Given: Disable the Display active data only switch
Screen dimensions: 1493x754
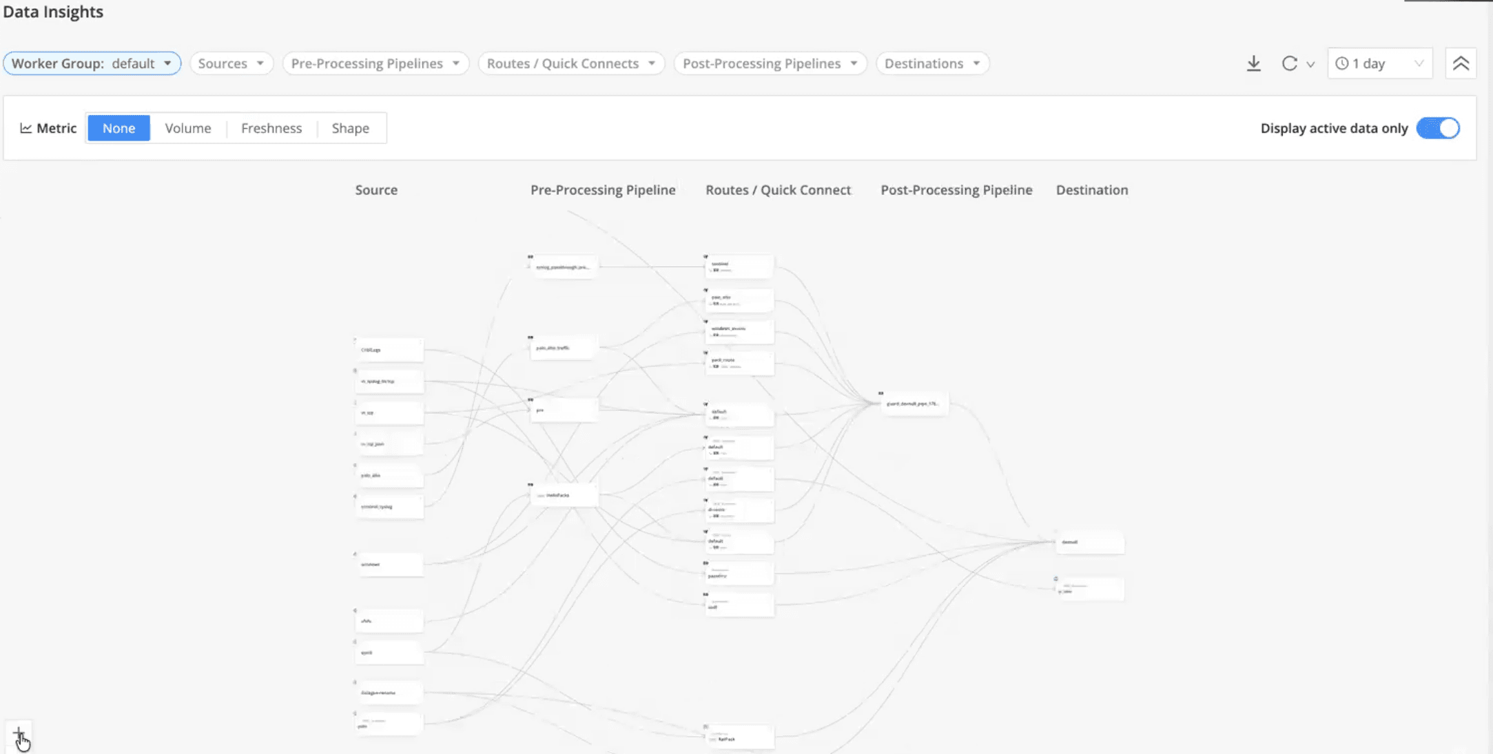Looking at the screenshot, I should [1438, 128].
